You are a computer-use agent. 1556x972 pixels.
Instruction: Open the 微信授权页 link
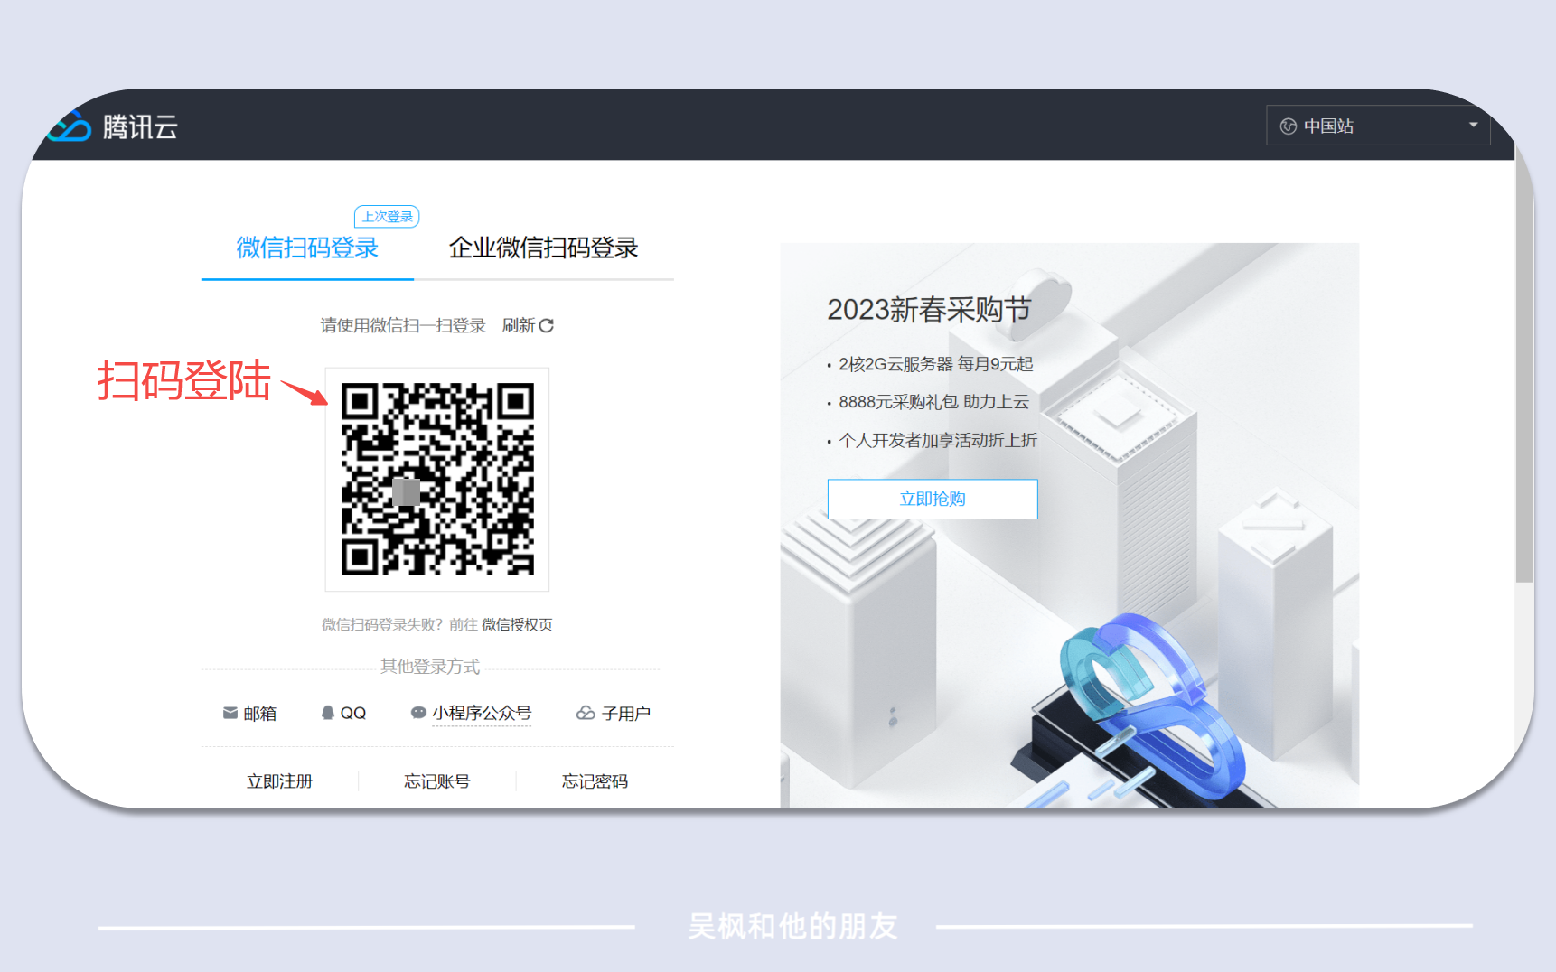tap(517, 624)
